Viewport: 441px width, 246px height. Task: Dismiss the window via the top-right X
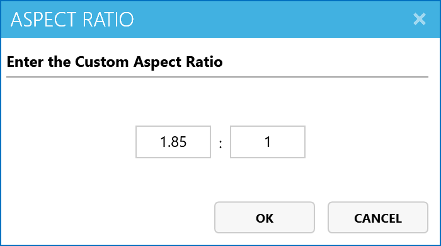(420, 19)
